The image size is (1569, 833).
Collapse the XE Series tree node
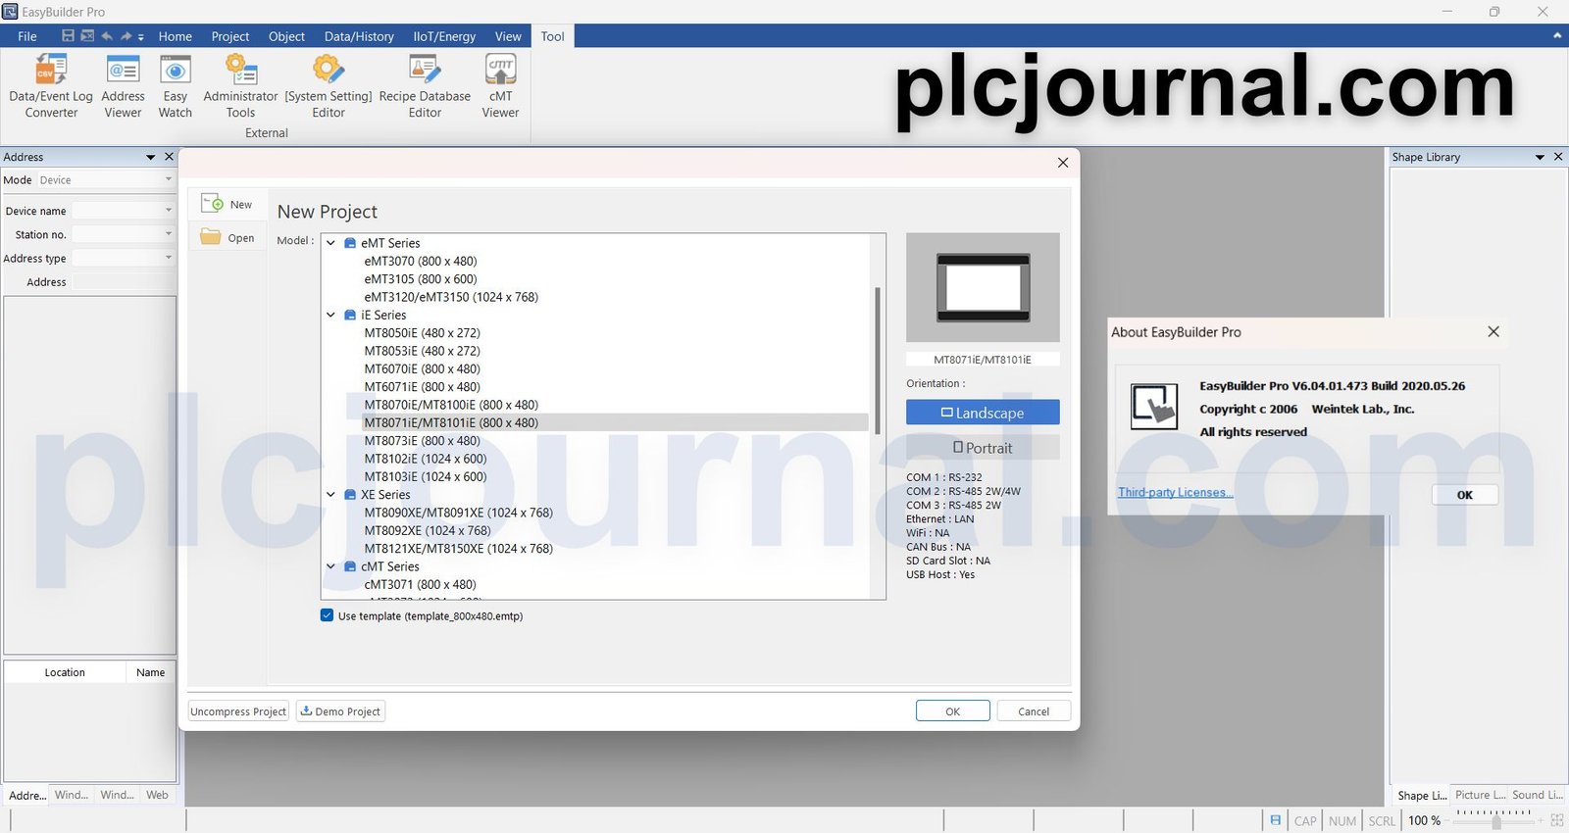pos(330,495)
